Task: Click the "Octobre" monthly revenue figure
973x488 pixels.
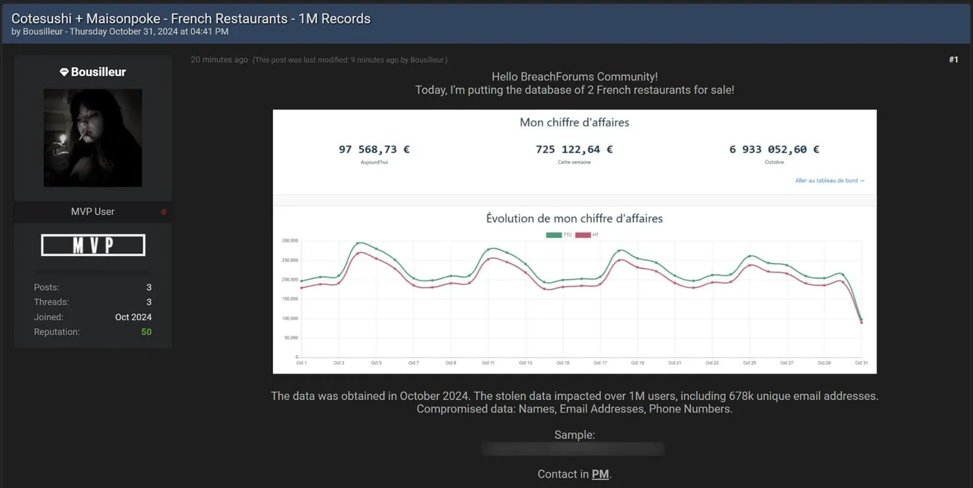Action: [774, 149]
